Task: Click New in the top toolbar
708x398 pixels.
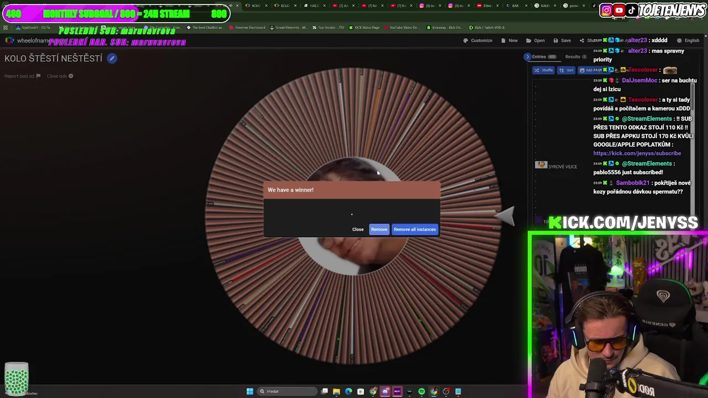Action: point(509,40)
